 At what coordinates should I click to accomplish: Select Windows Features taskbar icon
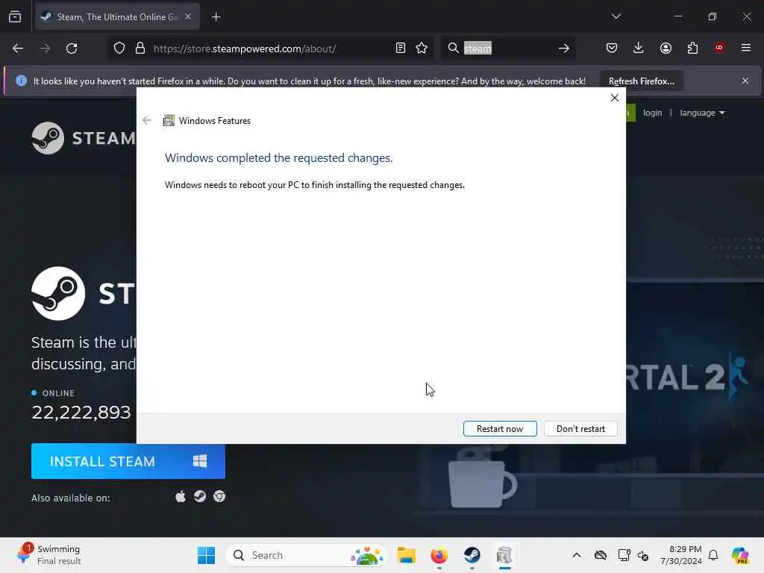(x=504, y=555)
